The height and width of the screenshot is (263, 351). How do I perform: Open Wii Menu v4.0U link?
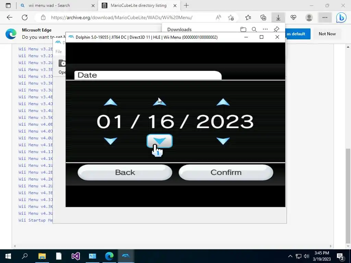[36, 138]
